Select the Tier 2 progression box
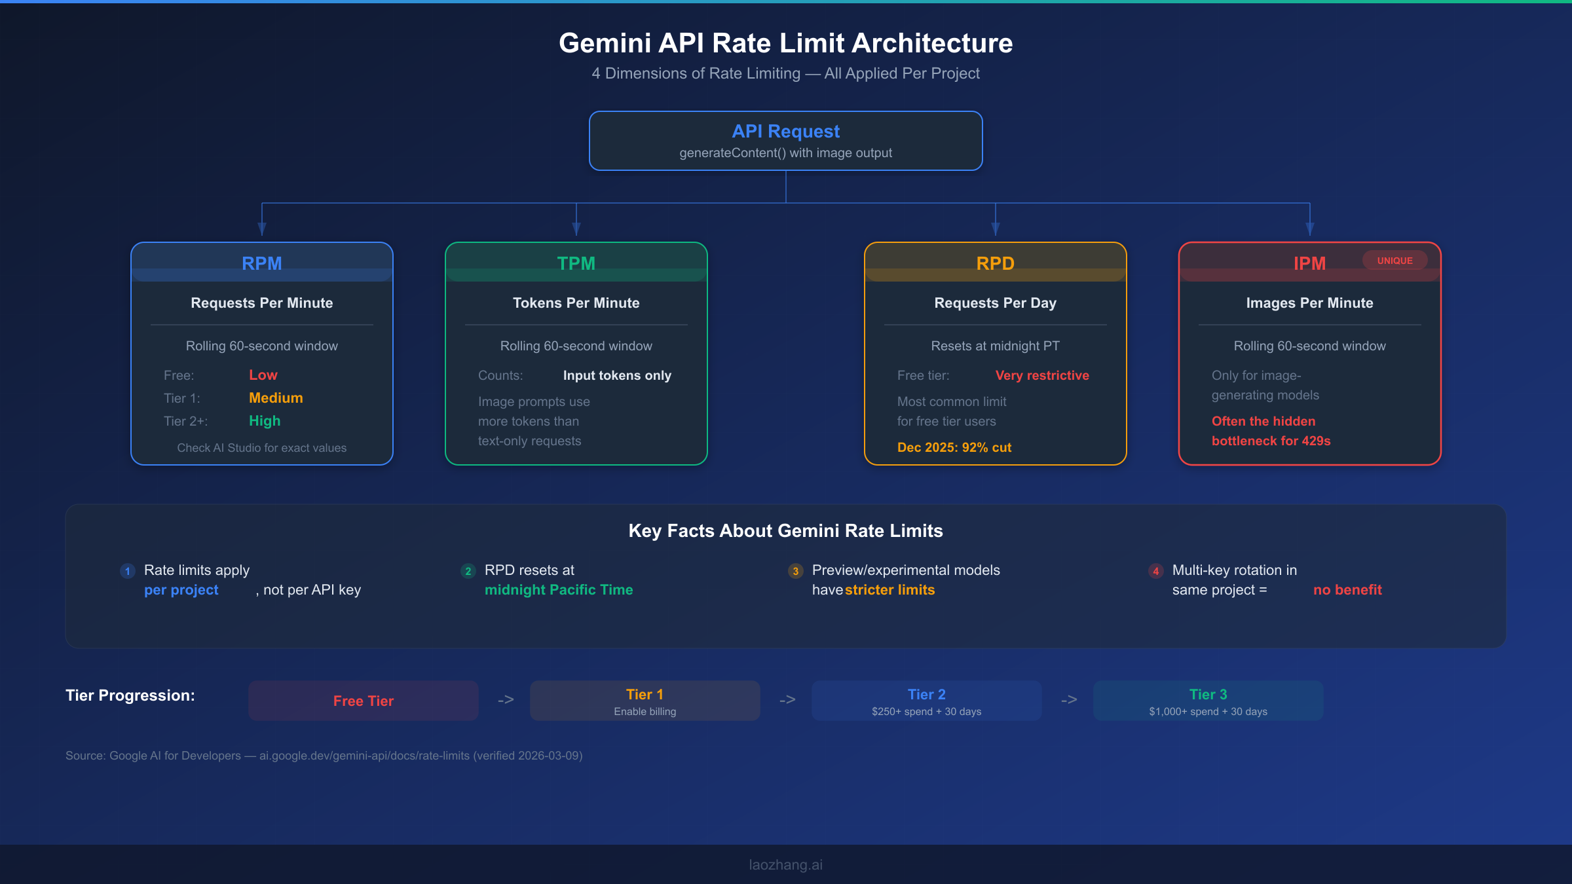The image size is (1572, 884). click(926, 700)
